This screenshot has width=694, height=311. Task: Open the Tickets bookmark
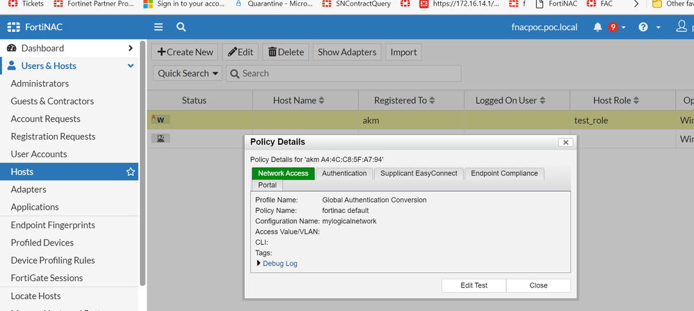[x=26, y=4]
